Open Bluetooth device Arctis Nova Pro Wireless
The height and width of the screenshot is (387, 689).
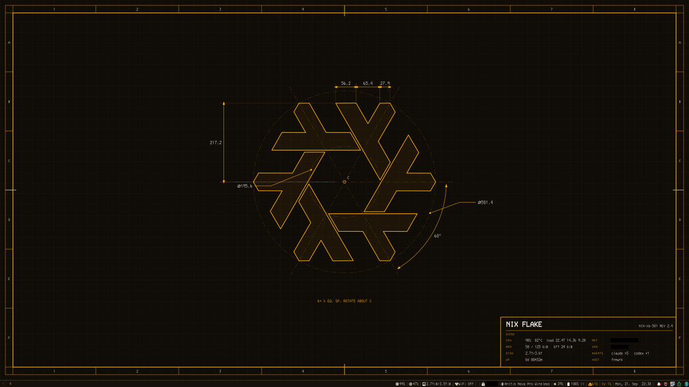pyautogui.click(x=525, y=384)
